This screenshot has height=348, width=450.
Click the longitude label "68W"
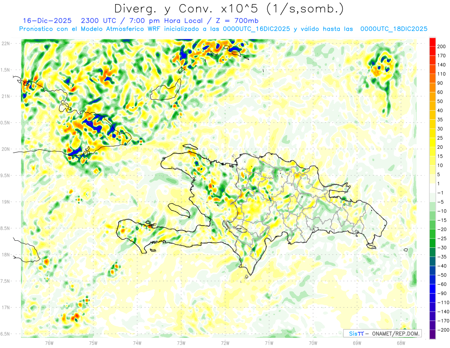pyautogui.click(x=401, y=343)
